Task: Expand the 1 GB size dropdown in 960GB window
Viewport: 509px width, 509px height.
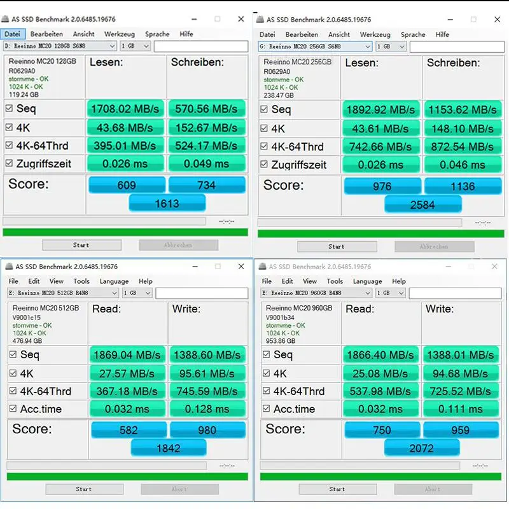Action: pyautogui.click(x=391, y=293)
